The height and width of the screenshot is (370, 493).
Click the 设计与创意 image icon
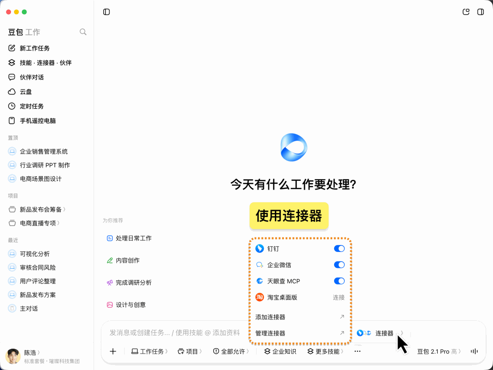(110, 305)
